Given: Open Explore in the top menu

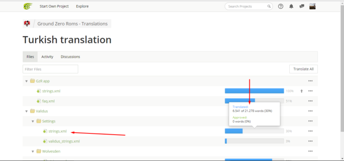Looking at the screenshot, I should pyautogui.click(x=82, y=6).
